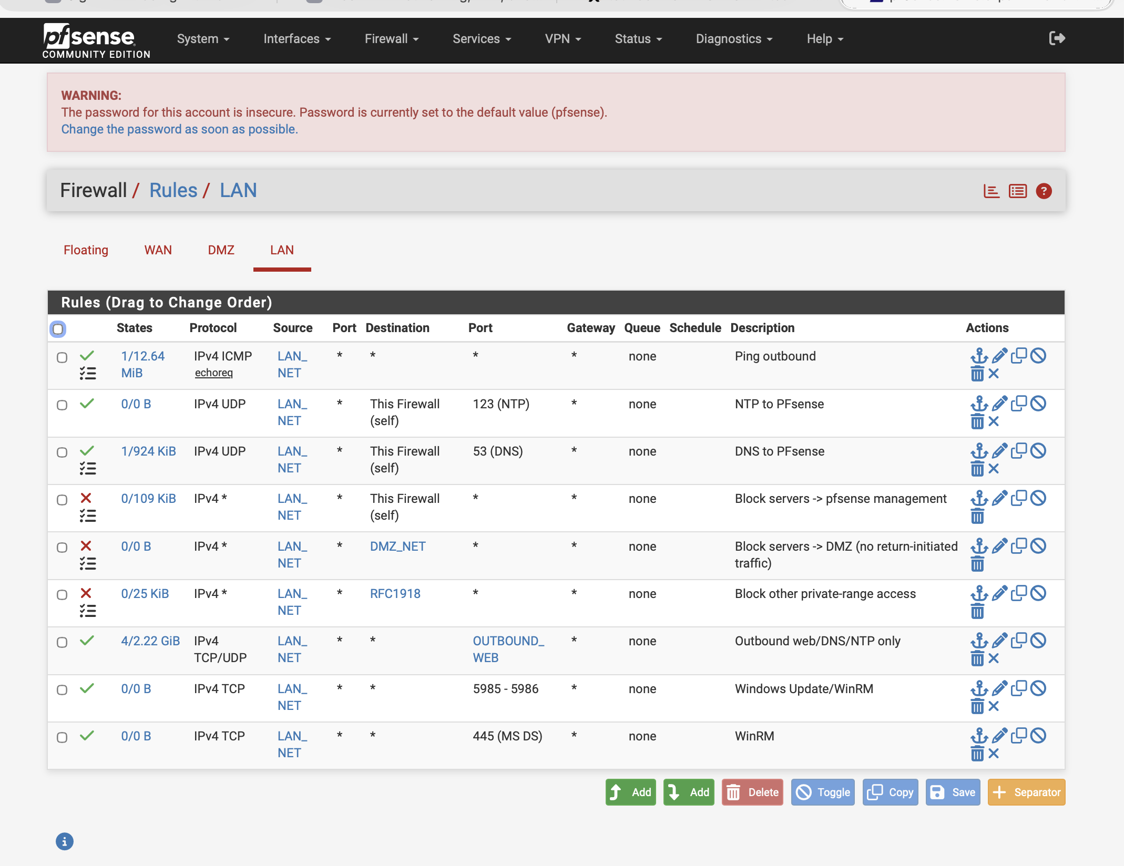Viewport: 1124px width, 866px height.
Task: Switch to the WAN rules tab
Action: [158, 250]
